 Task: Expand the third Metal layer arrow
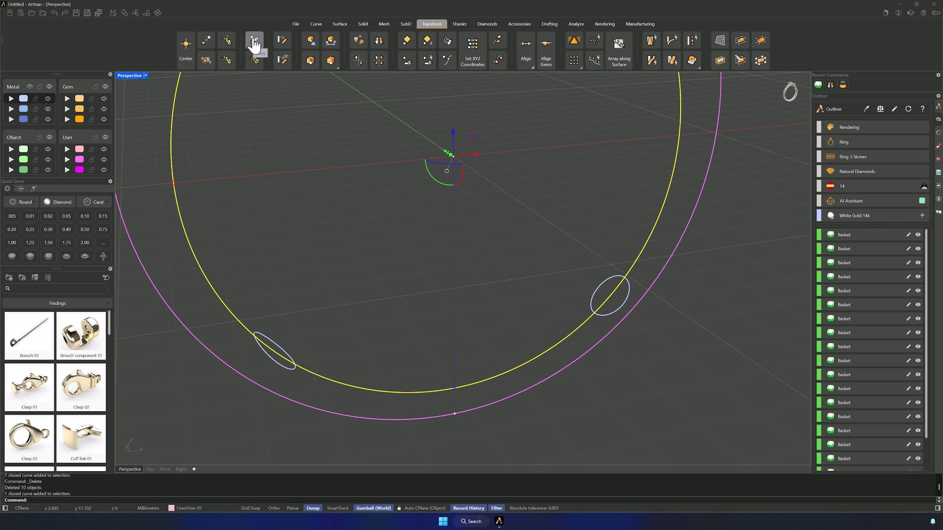(x=11, y=119)
